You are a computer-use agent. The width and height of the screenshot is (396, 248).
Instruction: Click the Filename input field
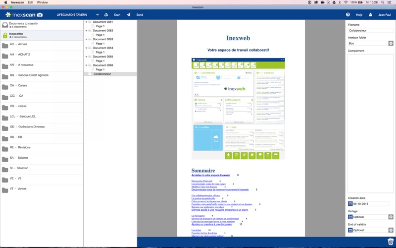coord(370,31)
